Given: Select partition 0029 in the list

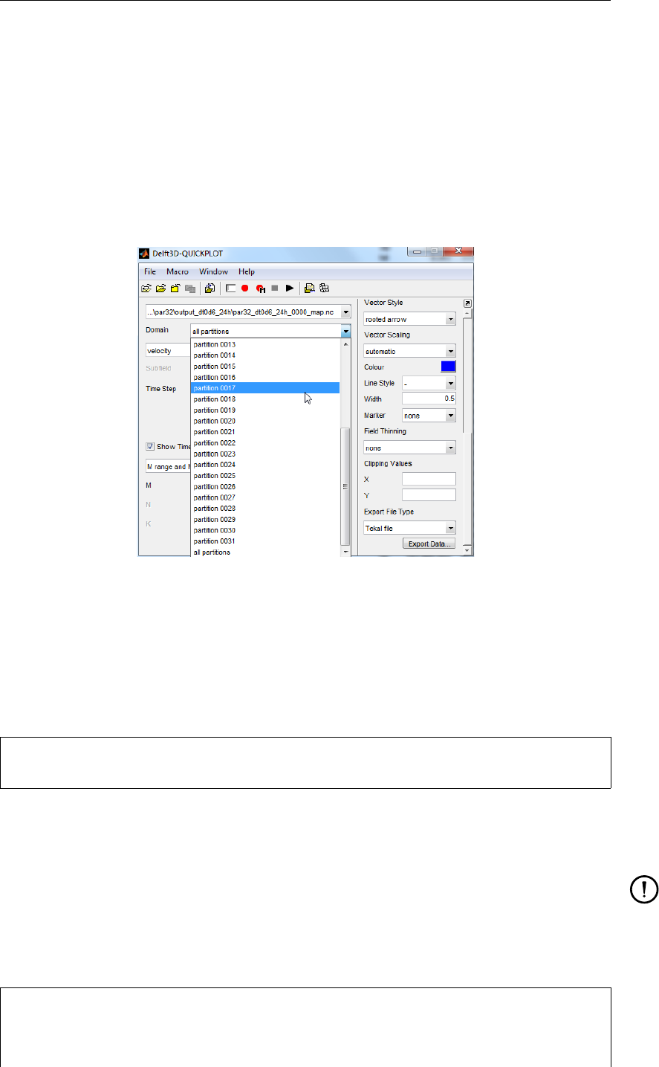Looking at the screenshot, I should 265,520.
